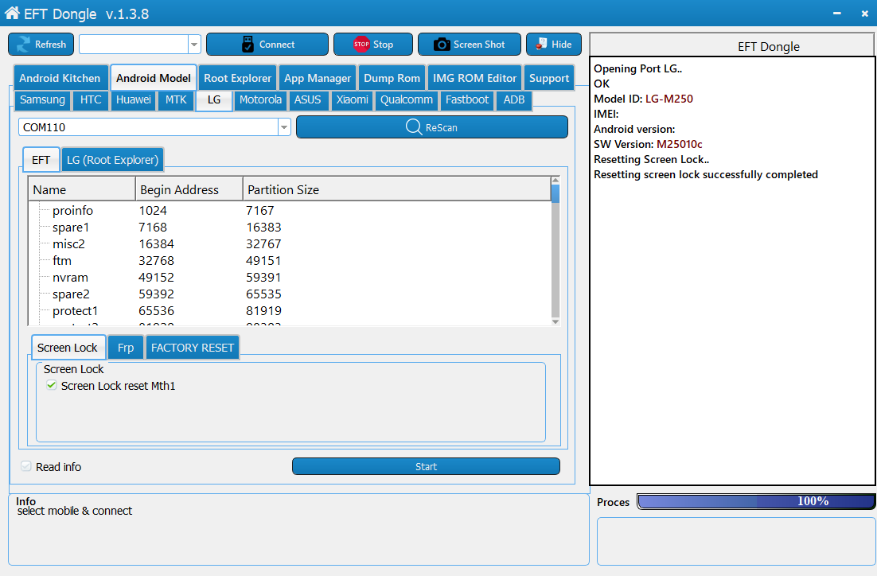Open LG (Root Explorer) sub-tab
Screen dimensions: 877x576
[112, 160]
